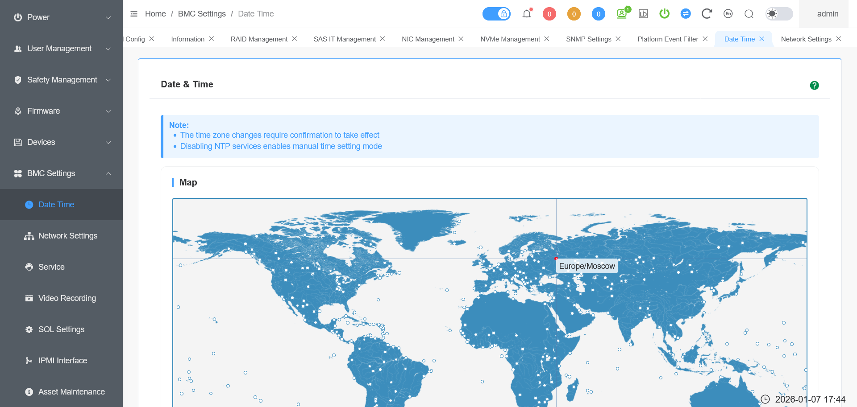Click the notification bell icon

527,14
